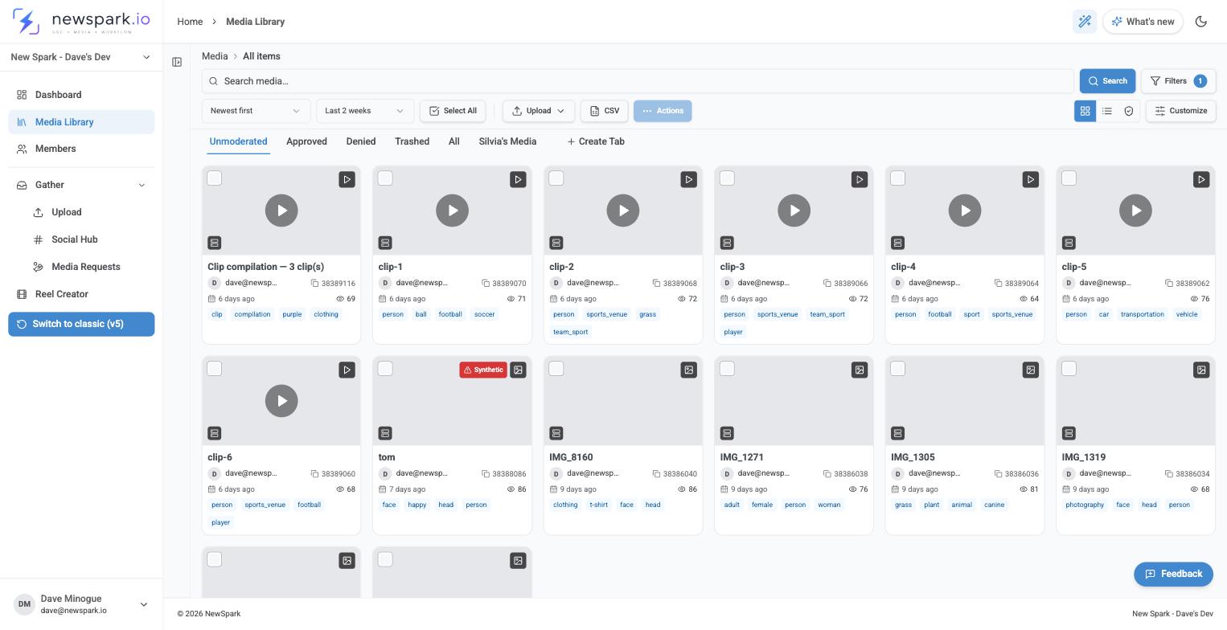Click video type icon on clip-1 card
Screen dimensions: 1227x630
tap(518, 179)
